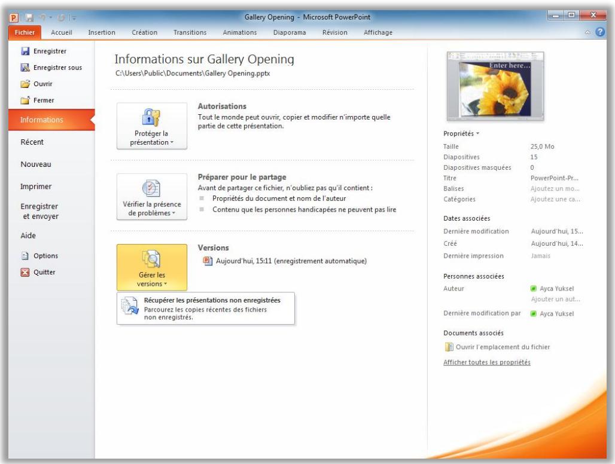Switch to the Création tab
This screenshot has width=615, height=464.
(x=144, y=32)
